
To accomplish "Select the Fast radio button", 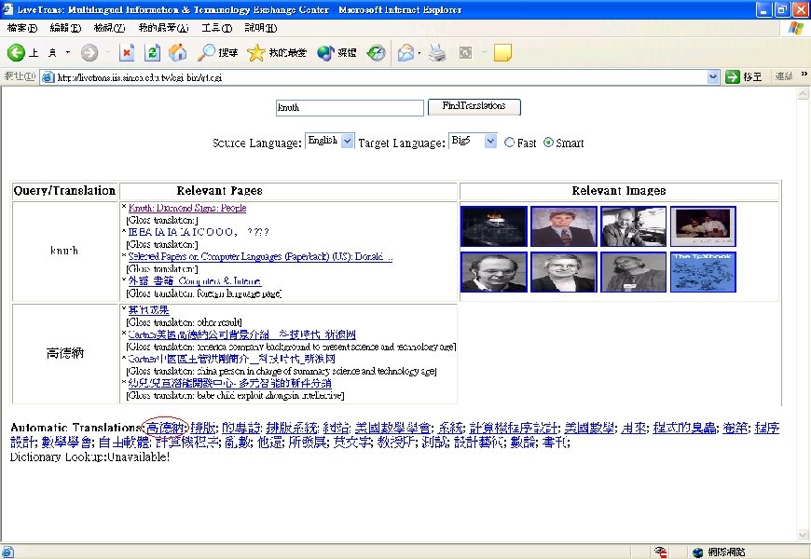I will [510, 143].
